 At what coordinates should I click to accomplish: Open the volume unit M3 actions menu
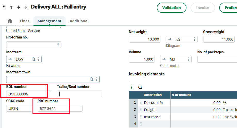(x=189, y=59)
